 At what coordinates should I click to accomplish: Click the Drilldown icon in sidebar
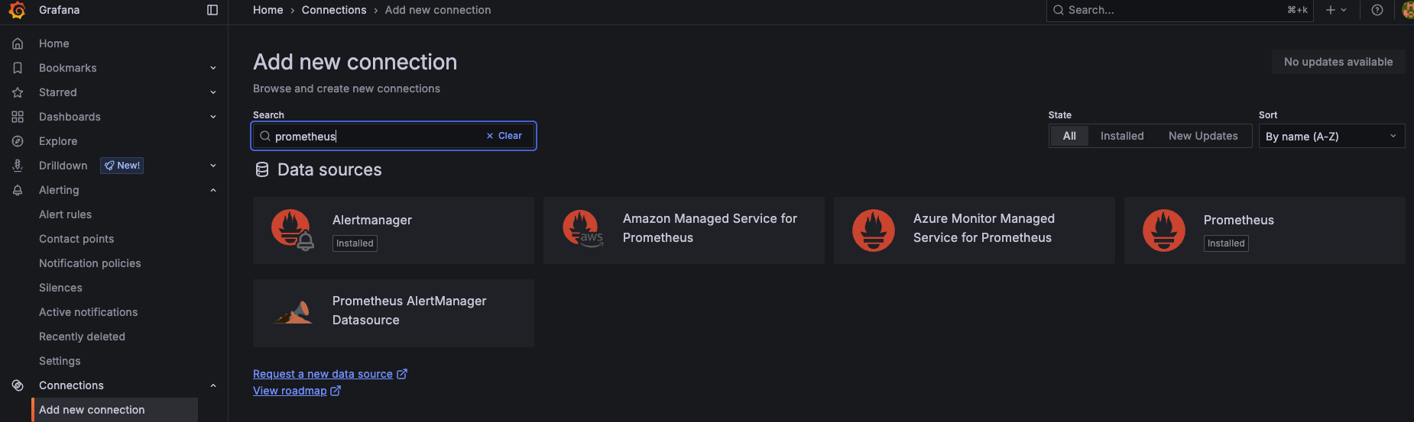[x=18, y=166]
